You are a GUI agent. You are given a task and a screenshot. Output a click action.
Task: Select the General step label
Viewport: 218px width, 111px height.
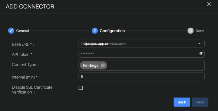[x=23, y=31]
